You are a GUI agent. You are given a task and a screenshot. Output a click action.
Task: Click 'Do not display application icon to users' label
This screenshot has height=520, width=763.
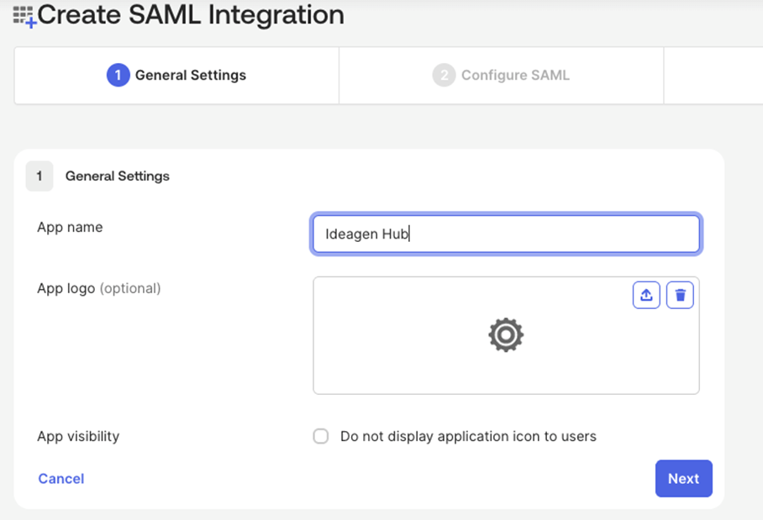click(x=468, y=437)
